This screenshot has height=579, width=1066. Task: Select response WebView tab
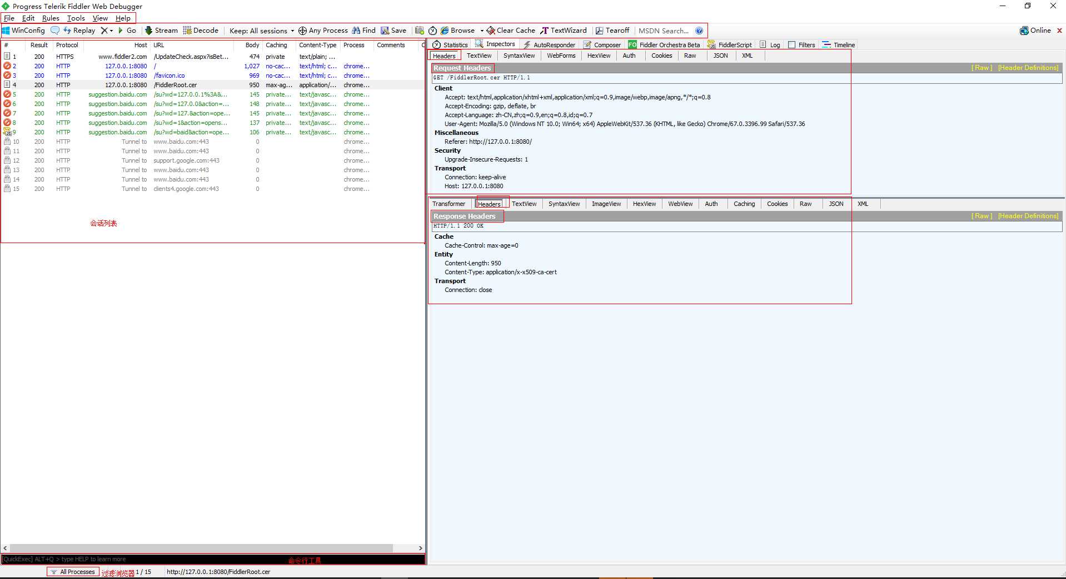point(680,204)
